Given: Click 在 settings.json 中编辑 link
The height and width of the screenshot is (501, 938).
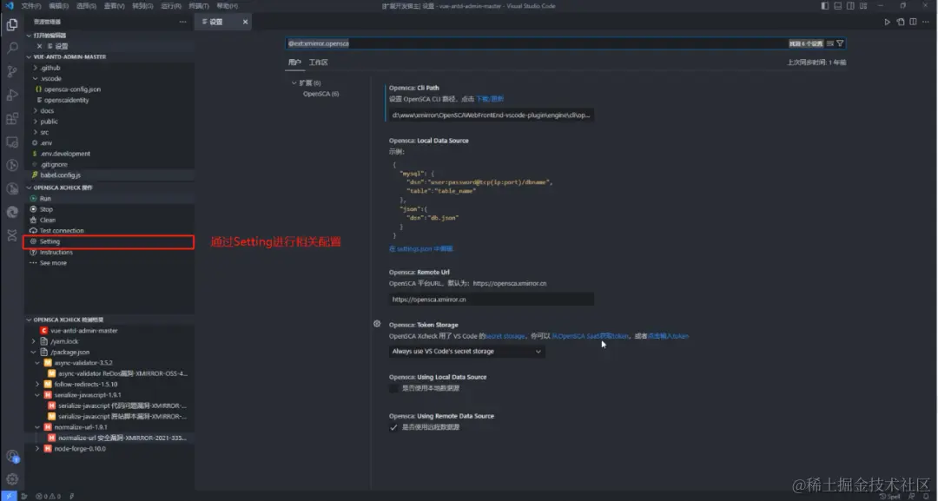Looking at the screenshot, I should (420, 248).
